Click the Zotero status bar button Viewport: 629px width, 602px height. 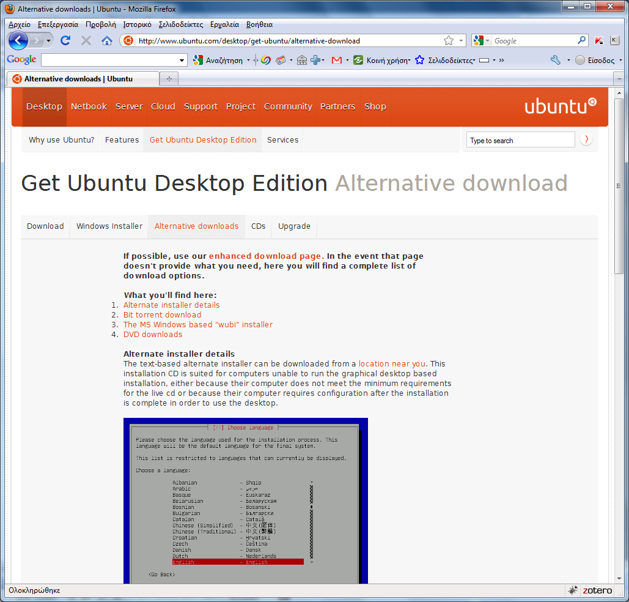(x=597, y=590)
